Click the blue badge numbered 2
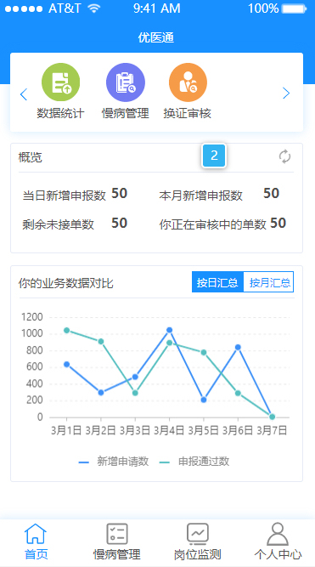This screenshot has width=315, height=567. (x=214, y=156)
